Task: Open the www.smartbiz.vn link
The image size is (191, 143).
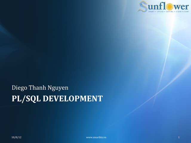Action: click(x=96, y=137)
